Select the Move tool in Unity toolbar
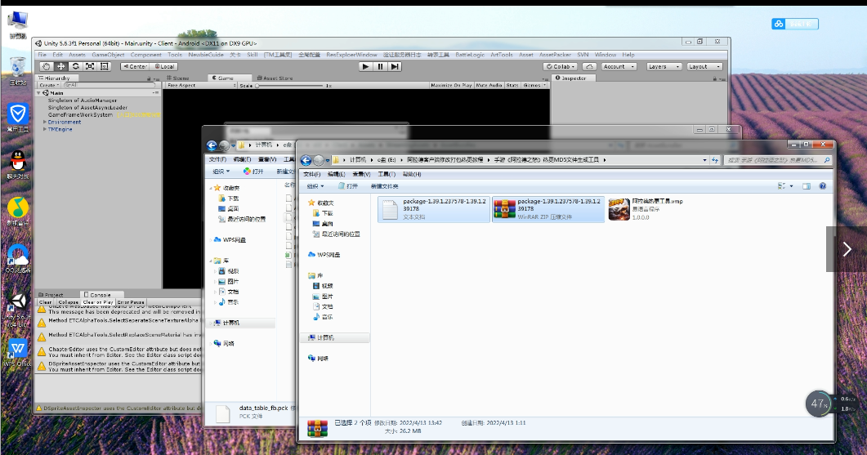This screenshot has width=867, height=455. click(60, 66)
